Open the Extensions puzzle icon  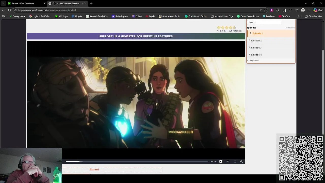click(278, 10)
